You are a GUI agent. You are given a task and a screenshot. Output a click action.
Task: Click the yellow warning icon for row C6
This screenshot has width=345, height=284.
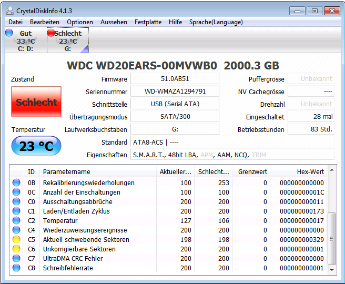click(16, 249)
